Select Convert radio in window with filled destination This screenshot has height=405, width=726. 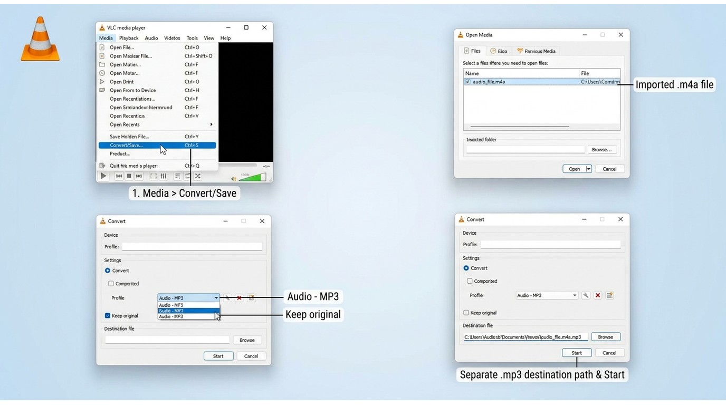point(466,268)
